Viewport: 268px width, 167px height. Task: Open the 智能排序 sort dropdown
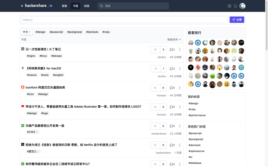[174, 40]
